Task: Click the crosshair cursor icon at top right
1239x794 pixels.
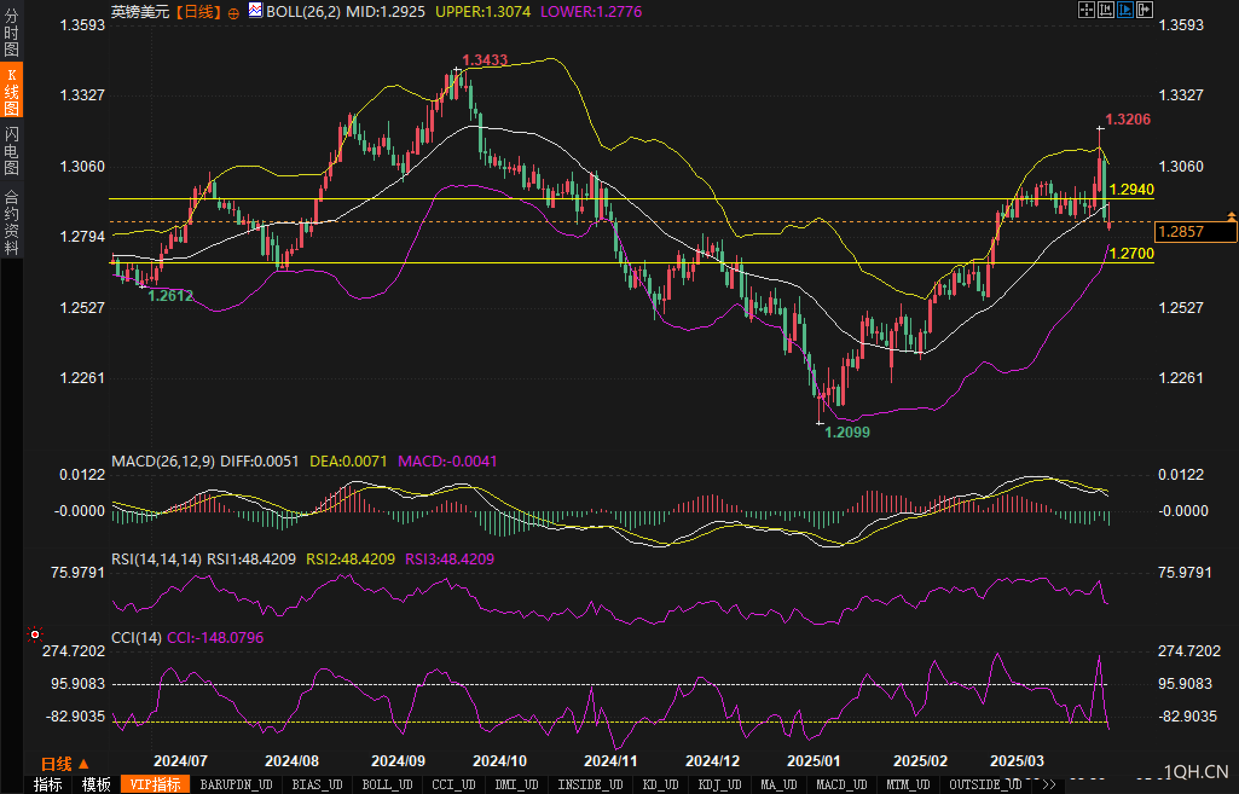Action: 1086,10
